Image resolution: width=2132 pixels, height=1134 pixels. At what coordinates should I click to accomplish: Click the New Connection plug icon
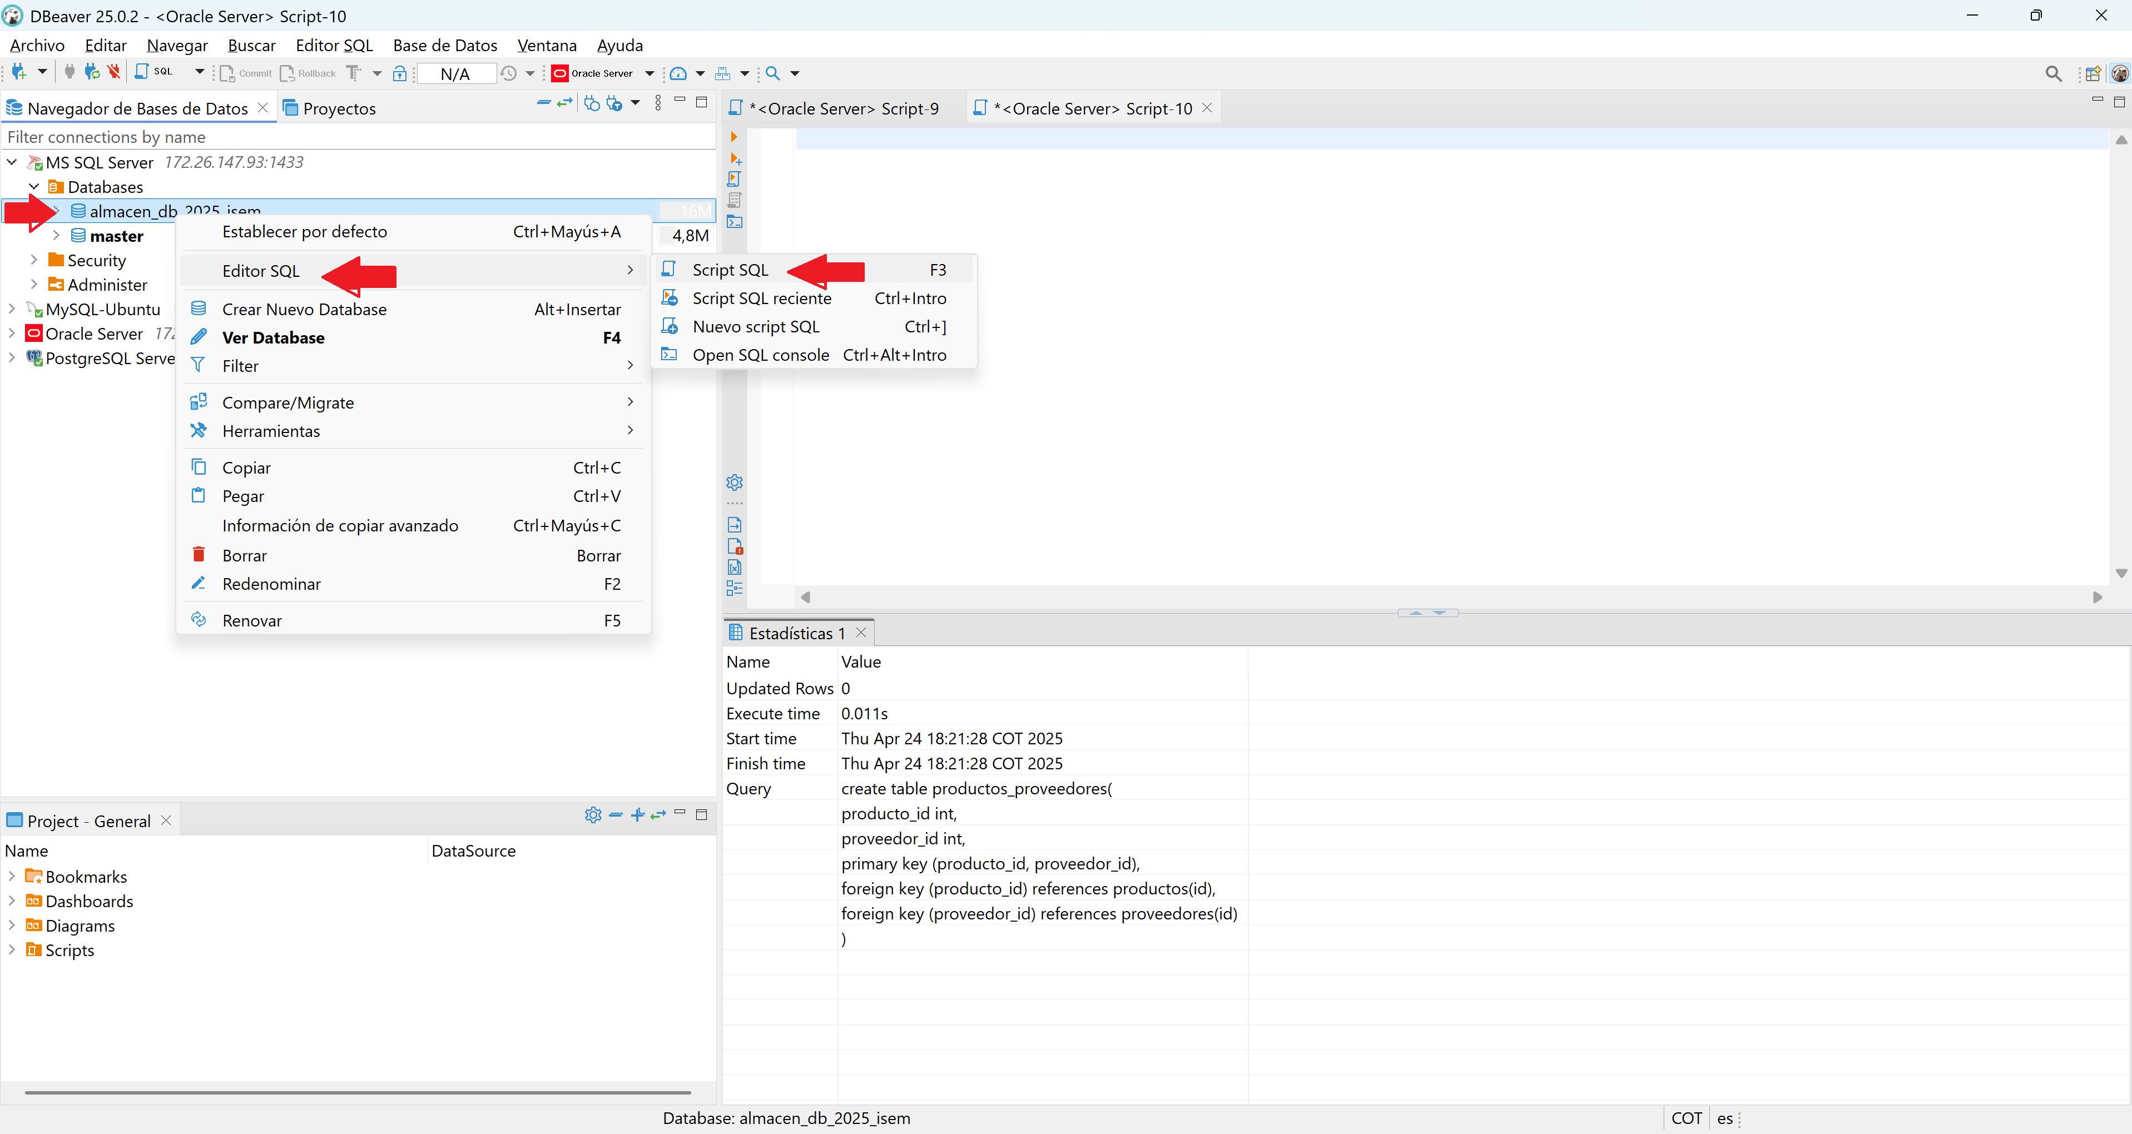pyautogui.click(x=18, y=73)
